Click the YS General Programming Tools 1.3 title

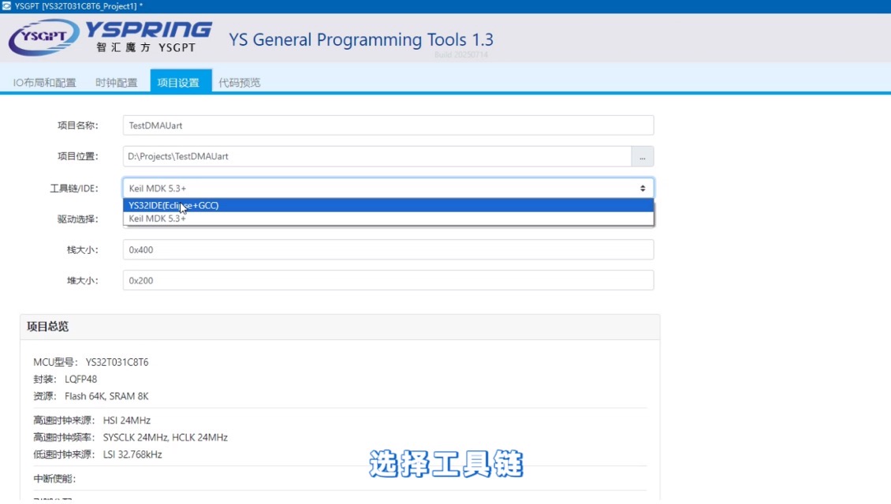pyautogui.click(x=361, y=39)
